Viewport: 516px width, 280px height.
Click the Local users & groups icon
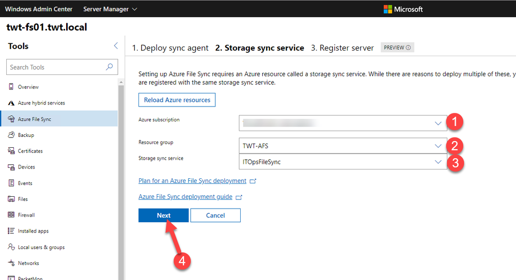(11, 247)
